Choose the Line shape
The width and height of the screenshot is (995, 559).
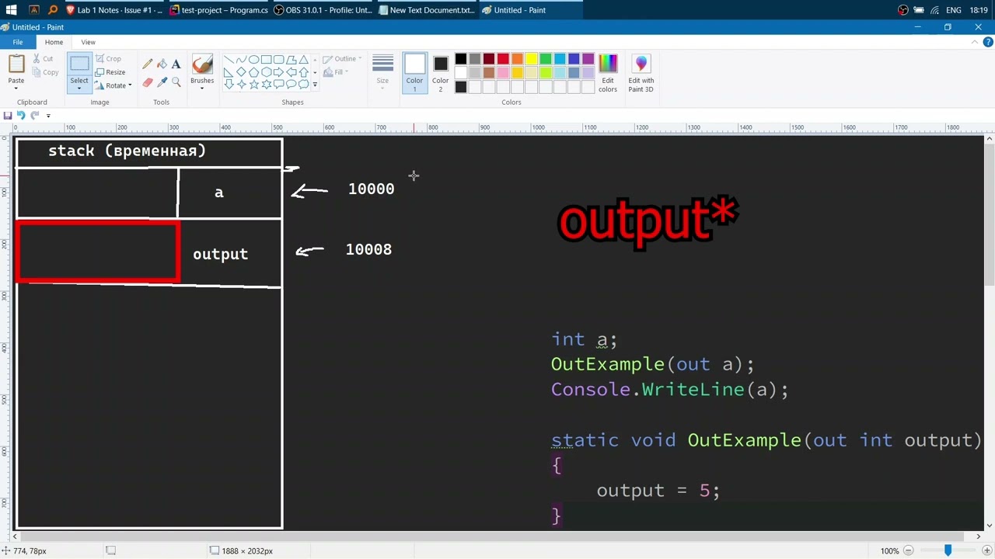point(229,60)
